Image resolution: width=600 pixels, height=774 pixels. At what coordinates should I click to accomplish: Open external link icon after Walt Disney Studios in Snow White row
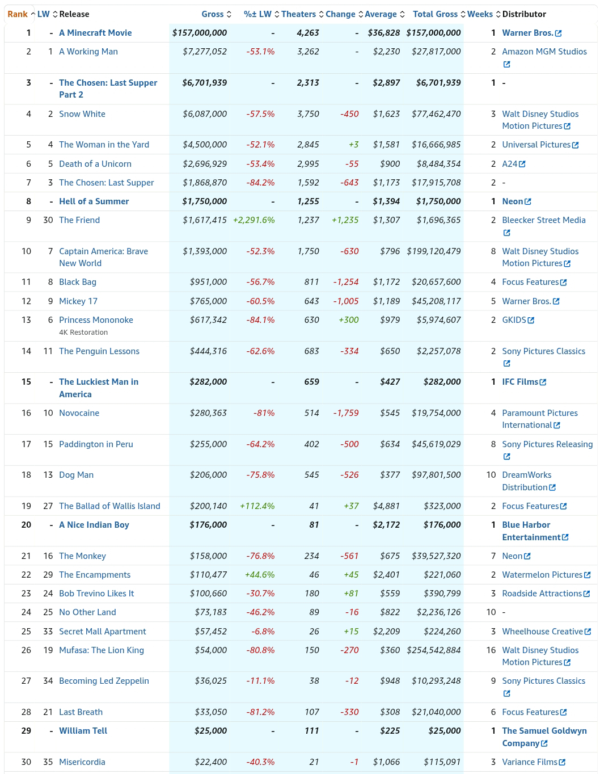point(567,126)
